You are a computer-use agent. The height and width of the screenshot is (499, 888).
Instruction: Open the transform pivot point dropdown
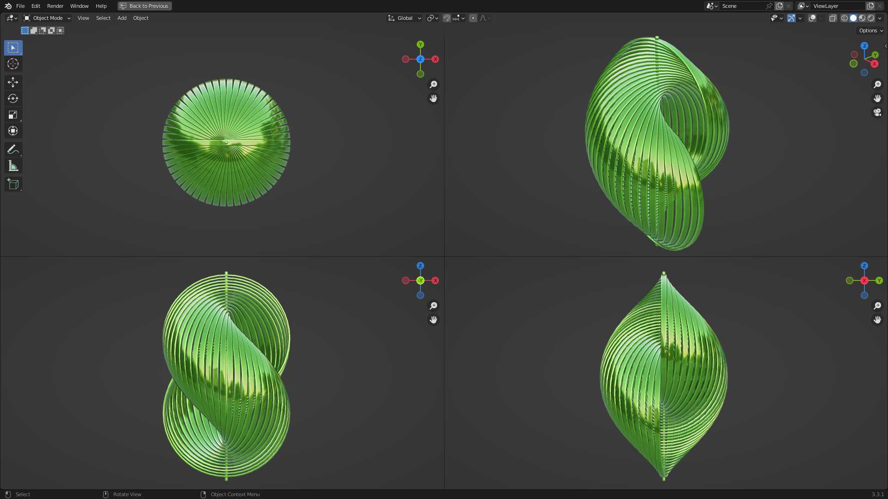433,18
